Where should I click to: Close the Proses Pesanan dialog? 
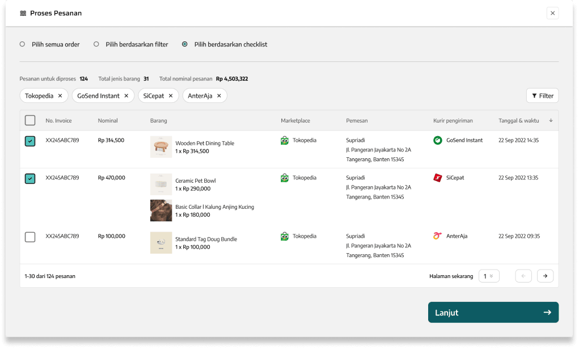tap(552, 13)
